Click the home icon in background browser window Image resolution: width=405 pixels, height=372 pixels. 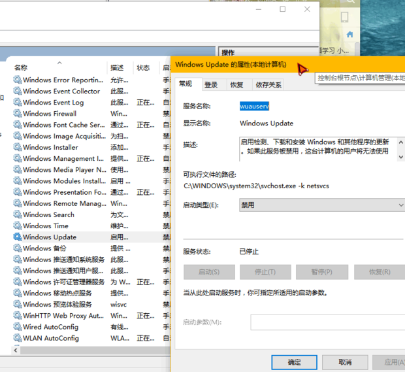(x=349, y=34)
